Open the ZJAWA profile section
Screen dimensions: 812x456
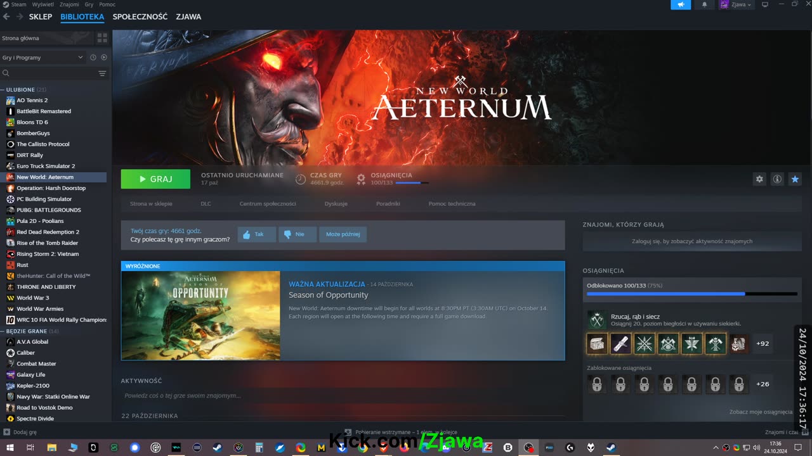pyautogui.click(x=188, y=16)
